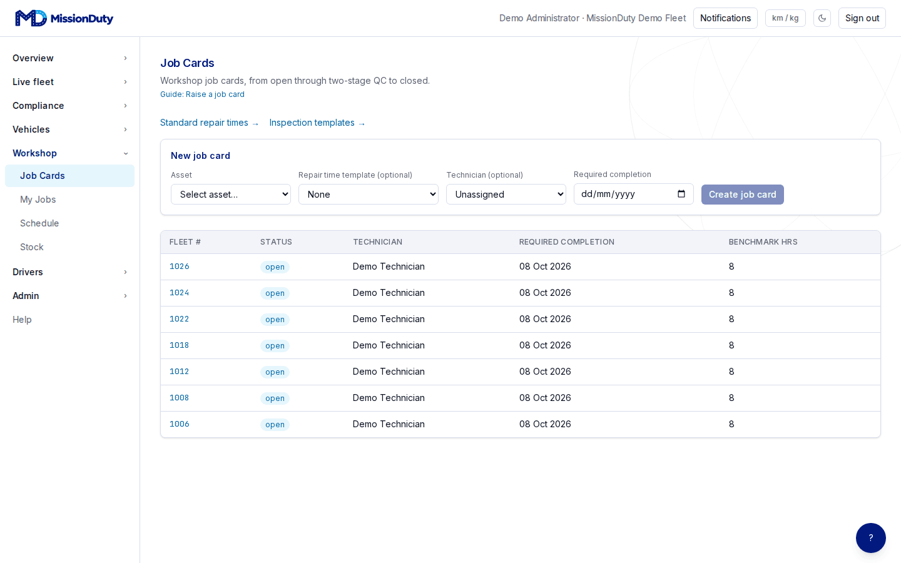Click the MissionDuty logo
This screenshot has width=901, height=563.
coord(64,18)
